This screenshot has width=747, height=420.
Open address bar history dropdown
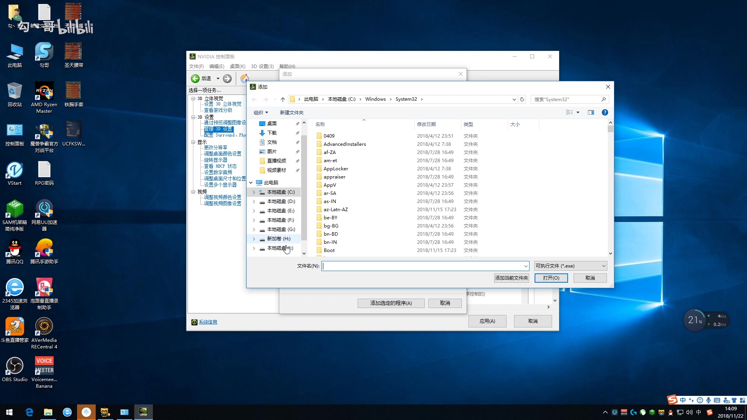point(514,100)
